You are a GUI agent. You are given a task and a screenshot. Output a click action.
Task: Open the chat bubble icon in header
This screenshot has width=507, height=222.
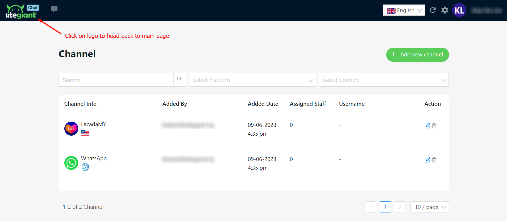[54, 10]
